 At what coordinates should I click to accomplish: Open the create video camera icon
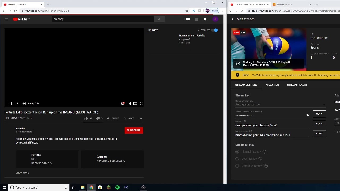click(188, 19)
